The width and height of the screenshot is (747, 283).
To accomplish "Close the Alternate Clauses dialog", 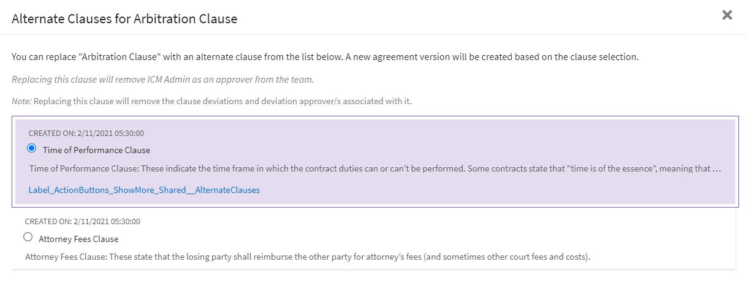I will (727, 15).
